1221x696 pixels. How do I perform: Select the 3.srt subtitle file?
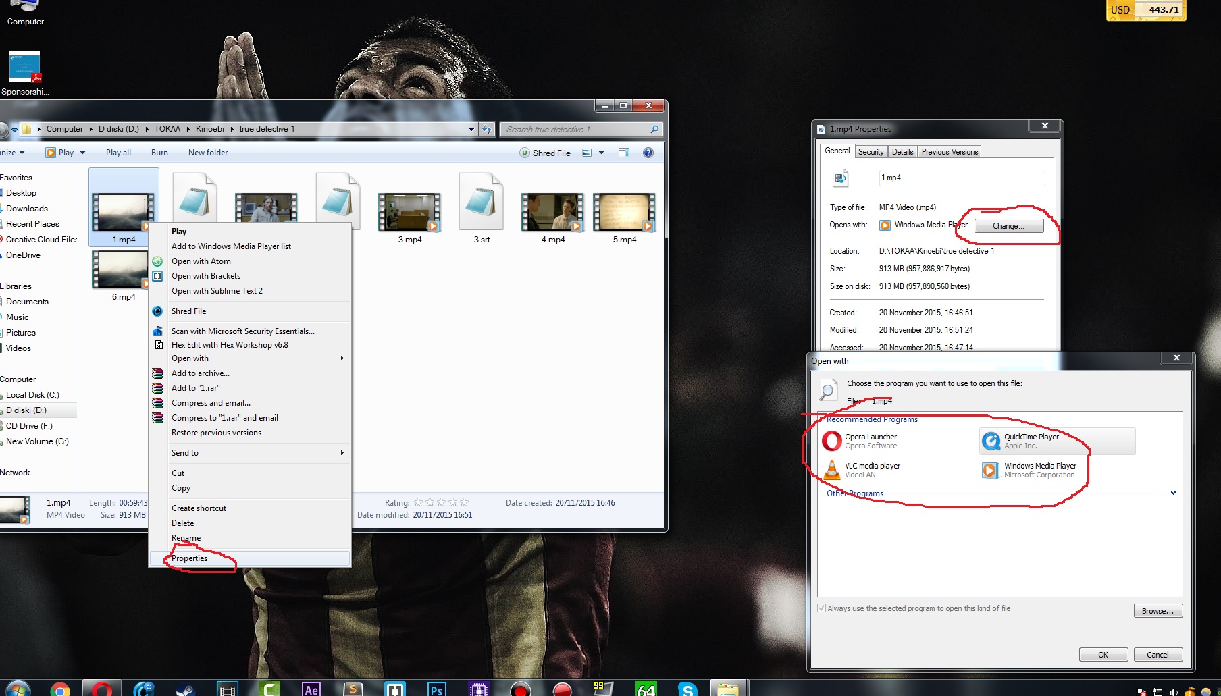(x=482, y=209)
